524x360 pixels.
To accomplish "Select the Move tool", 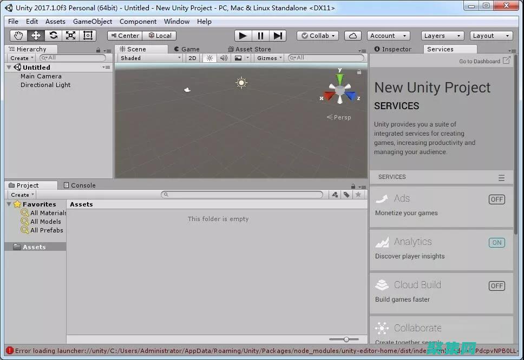I will point(36,35).
